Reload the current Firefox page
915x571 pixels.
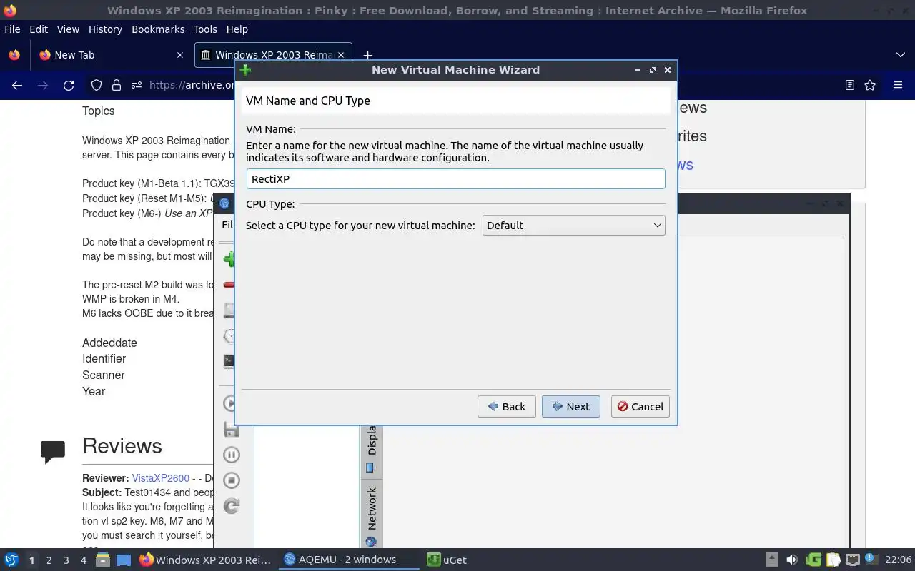click(x=69, y=85)
